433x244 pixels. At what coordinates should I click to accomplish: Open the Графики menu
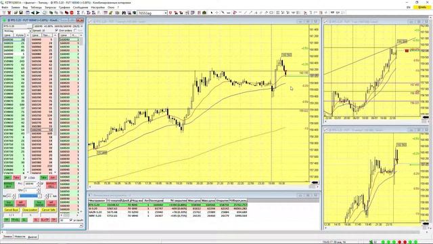coord(64,7)
